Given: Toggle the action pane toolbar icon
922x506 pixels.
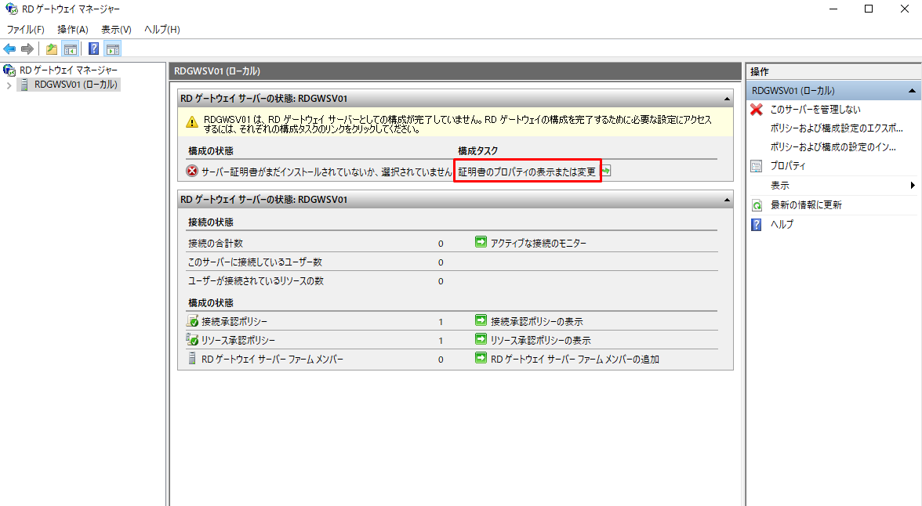Looking at the screenshot, I should coord(113,49).
